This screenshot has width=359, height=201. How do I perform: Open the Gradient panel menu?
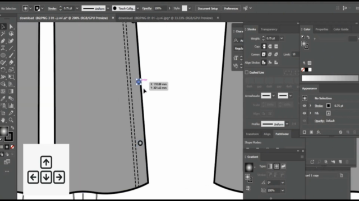(x=302, y=157)
